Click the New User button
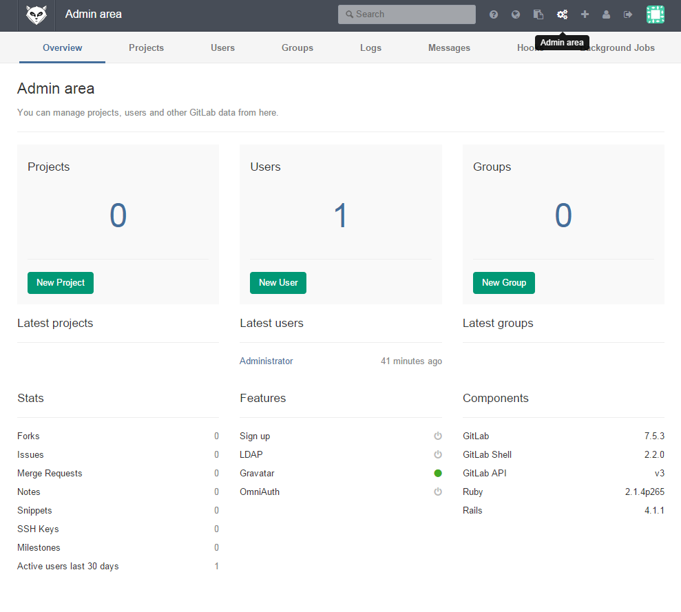 tap(278, 283)
